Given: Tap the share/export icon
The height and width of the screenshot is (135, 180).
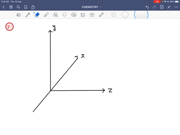Looking at the screenshot, I should click(33, 7).
